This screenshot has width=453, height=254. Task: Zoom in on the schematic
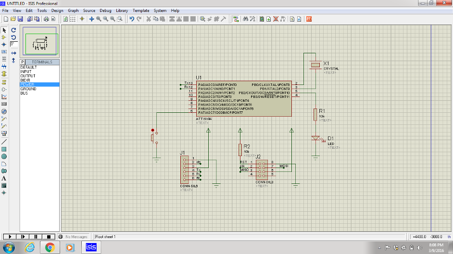coord(99,19)
